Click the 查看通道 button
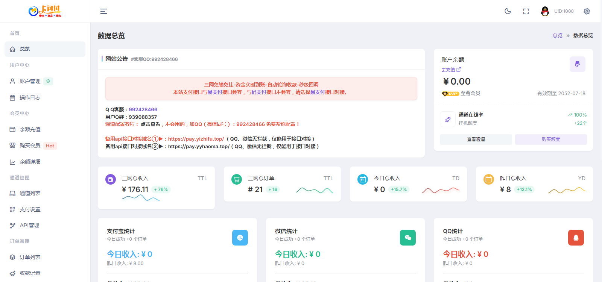 (x=476, y=139)
